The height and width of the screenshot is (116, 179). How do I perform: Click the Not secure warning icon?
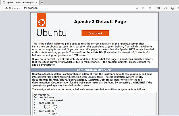(x=7, y=8)
